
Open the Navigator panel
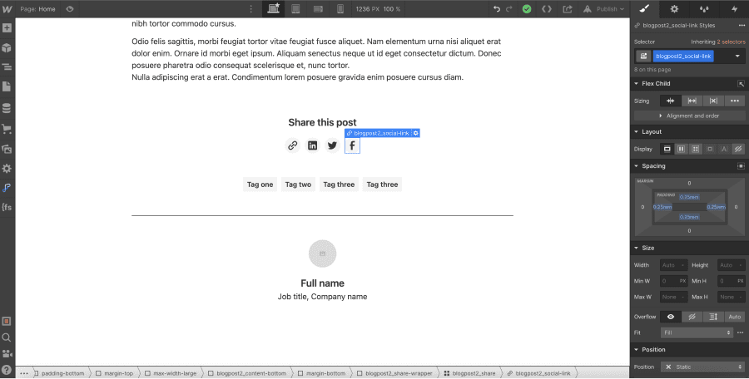coord(7,67)
